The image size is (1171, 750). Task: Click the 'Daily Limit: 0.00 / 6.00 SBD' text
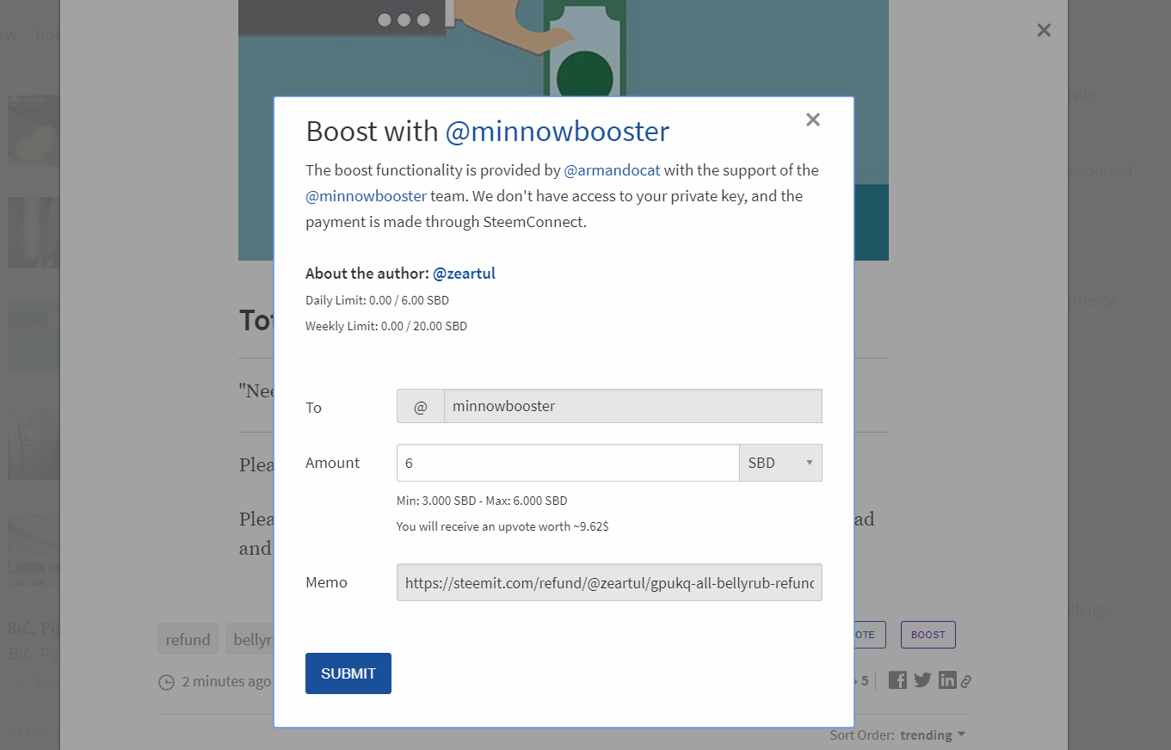click(377, 300)
